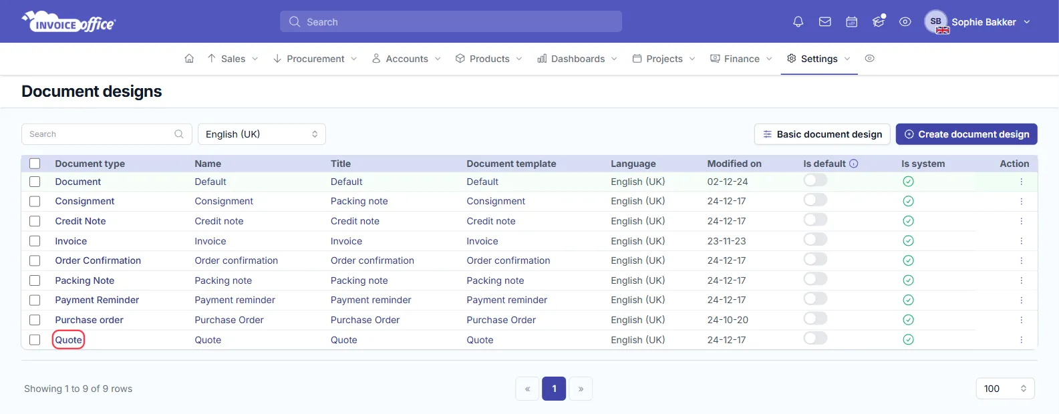Click the info icon beside Is default
The image size is (1059, 414).
[x=854, y=164]
